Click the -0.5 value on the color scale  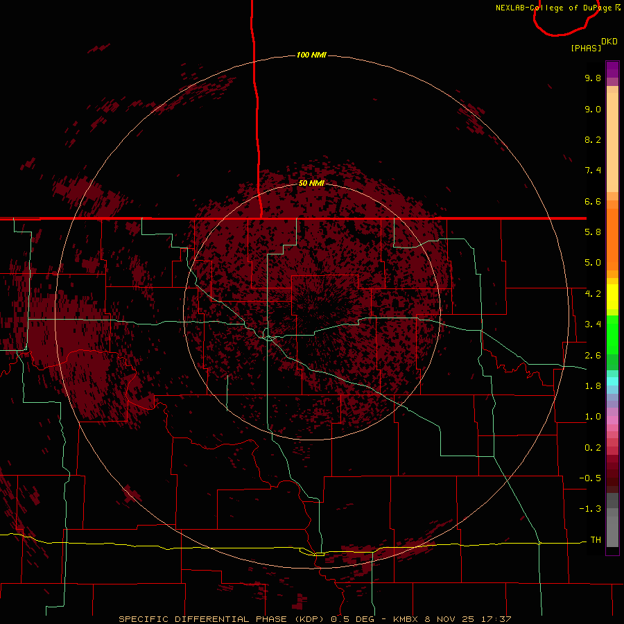tap(590, 478)
